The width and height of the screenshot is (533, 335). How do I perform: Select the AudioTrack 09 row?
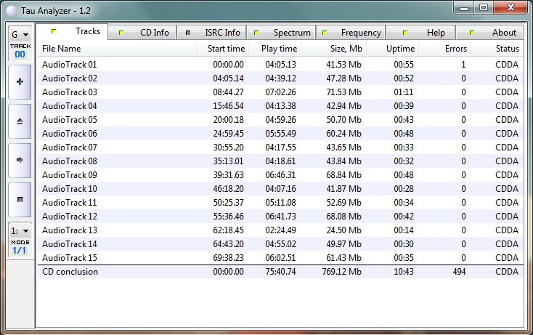coord(280,175)
